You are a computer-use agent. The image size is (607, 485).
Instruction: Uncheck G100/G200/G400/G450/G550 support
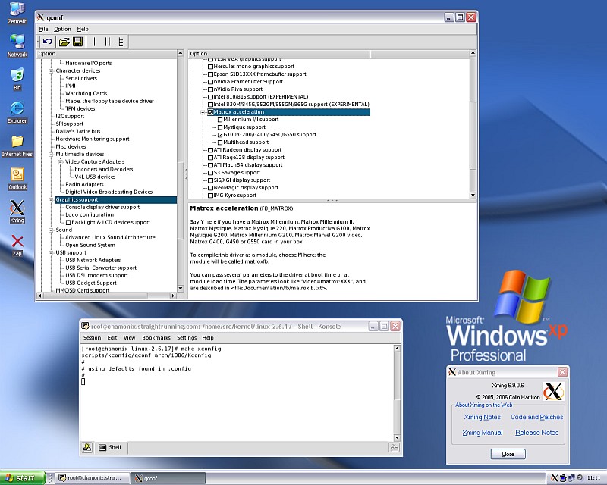tap(220, 135)
